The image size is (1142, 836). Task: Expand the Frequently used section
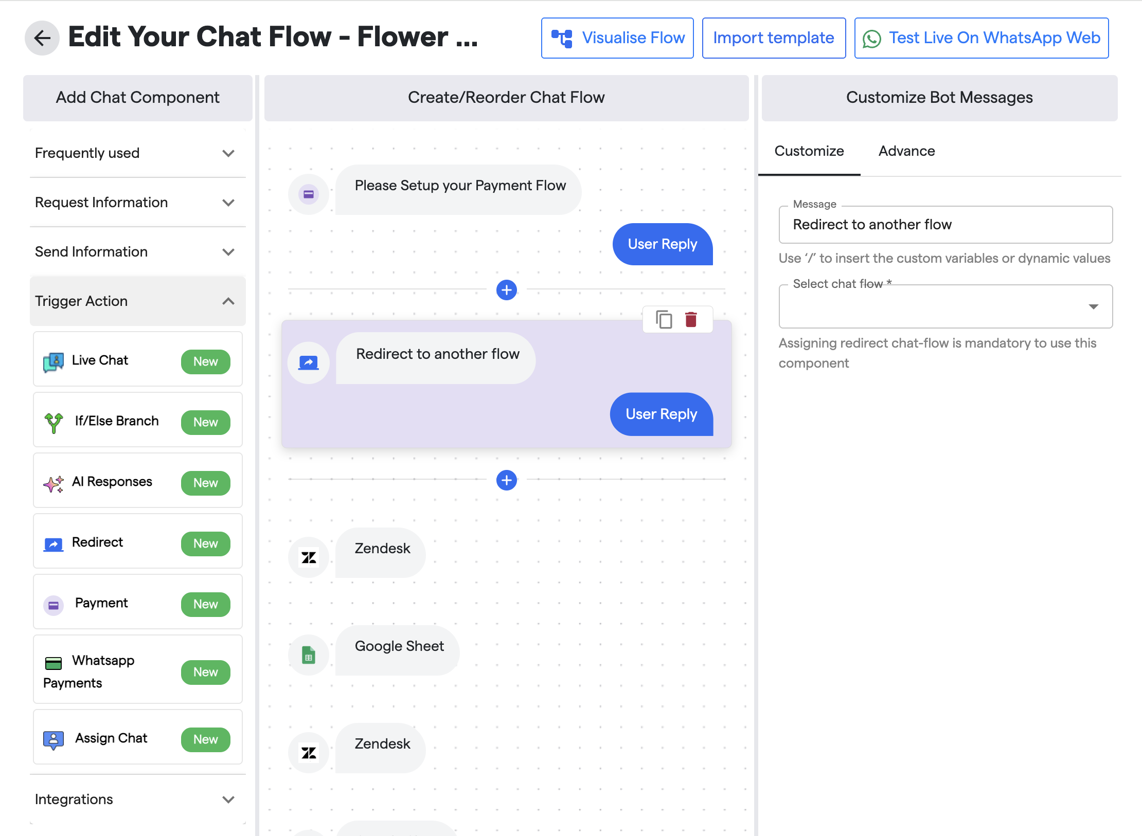point(137,153)
